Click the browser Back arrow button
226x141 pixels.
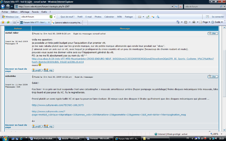coord(3,6)
